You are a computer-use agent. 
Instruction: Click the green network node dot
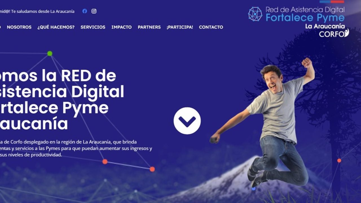pos(50,53)
